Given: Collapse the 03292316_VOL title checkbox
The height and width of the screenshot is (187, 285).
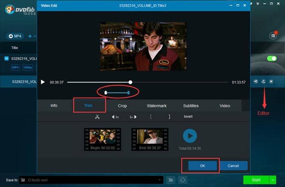Looking at the screenshot, I should pos(7,58).
